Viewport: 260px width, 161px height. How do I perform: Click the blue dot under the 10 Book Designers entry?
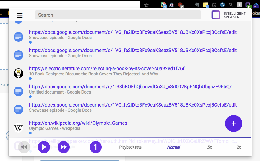pyautogui.click(x=30, y=79)
